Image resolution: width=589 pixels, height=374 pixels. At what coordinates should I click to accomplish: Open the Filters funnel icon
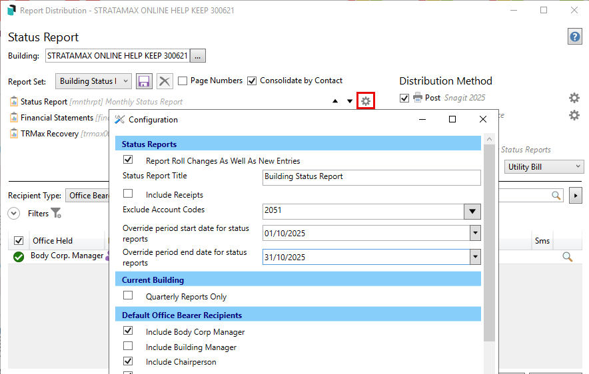pos(56,213)
